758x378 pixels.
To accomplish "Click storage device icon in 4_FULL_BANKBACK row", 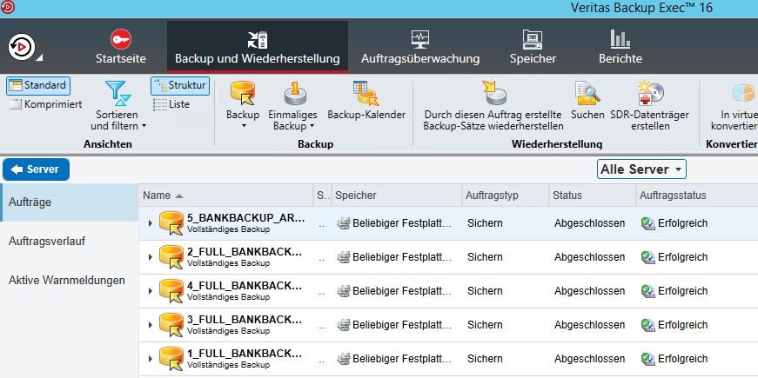I will point(343,290).
